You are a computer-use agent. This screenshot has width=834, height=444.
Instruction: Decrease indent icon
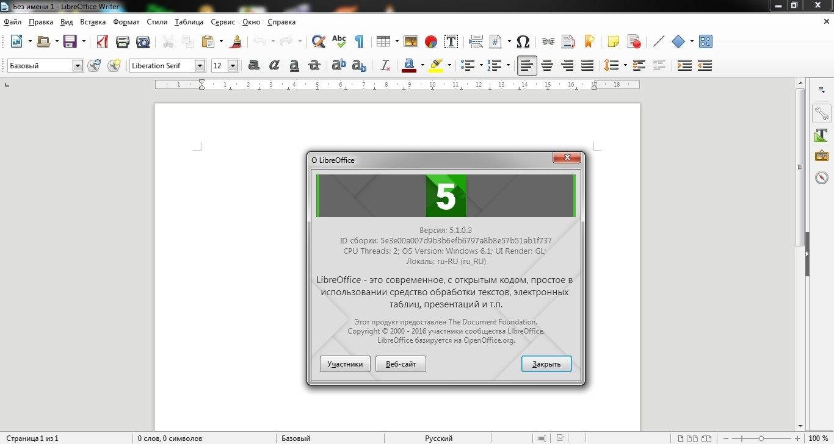point(705,65)
